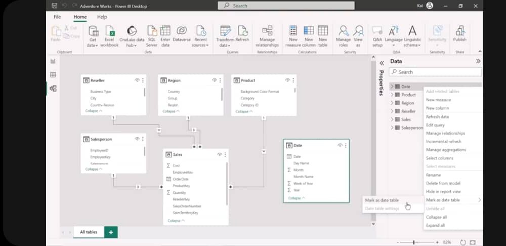Toggle visibility eye on Salesperson table
This screenshot has height=246, width=506.
pyautogui.click(x=137, y=139)
